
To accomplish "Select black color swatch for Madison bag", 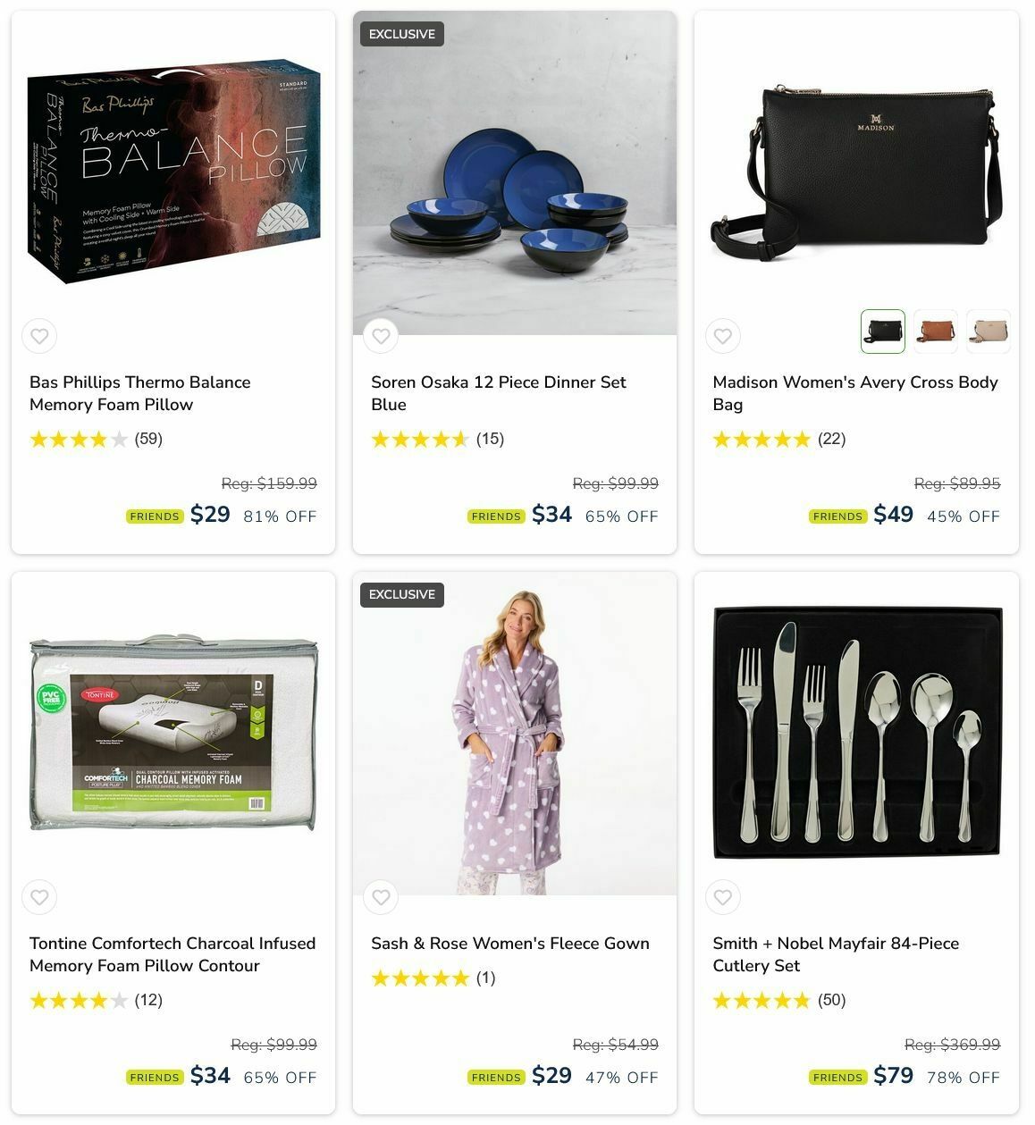I will click(882, 332).
